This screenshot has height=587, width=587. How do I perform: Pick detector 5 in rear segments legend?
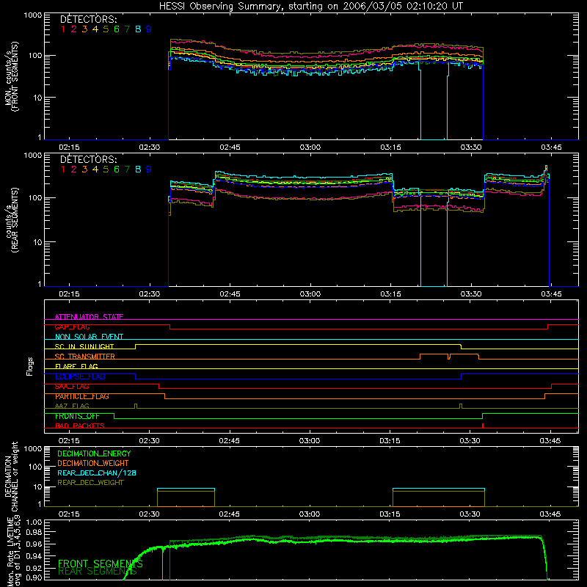click(106, 169)
